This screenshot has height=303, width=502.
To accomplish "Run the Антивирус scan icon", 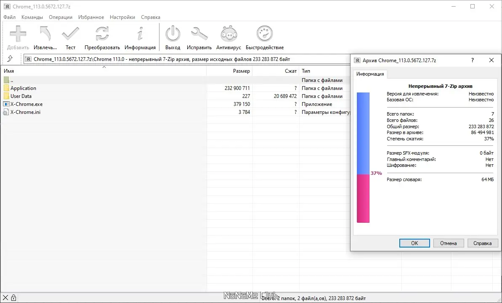I will [228, 36].
